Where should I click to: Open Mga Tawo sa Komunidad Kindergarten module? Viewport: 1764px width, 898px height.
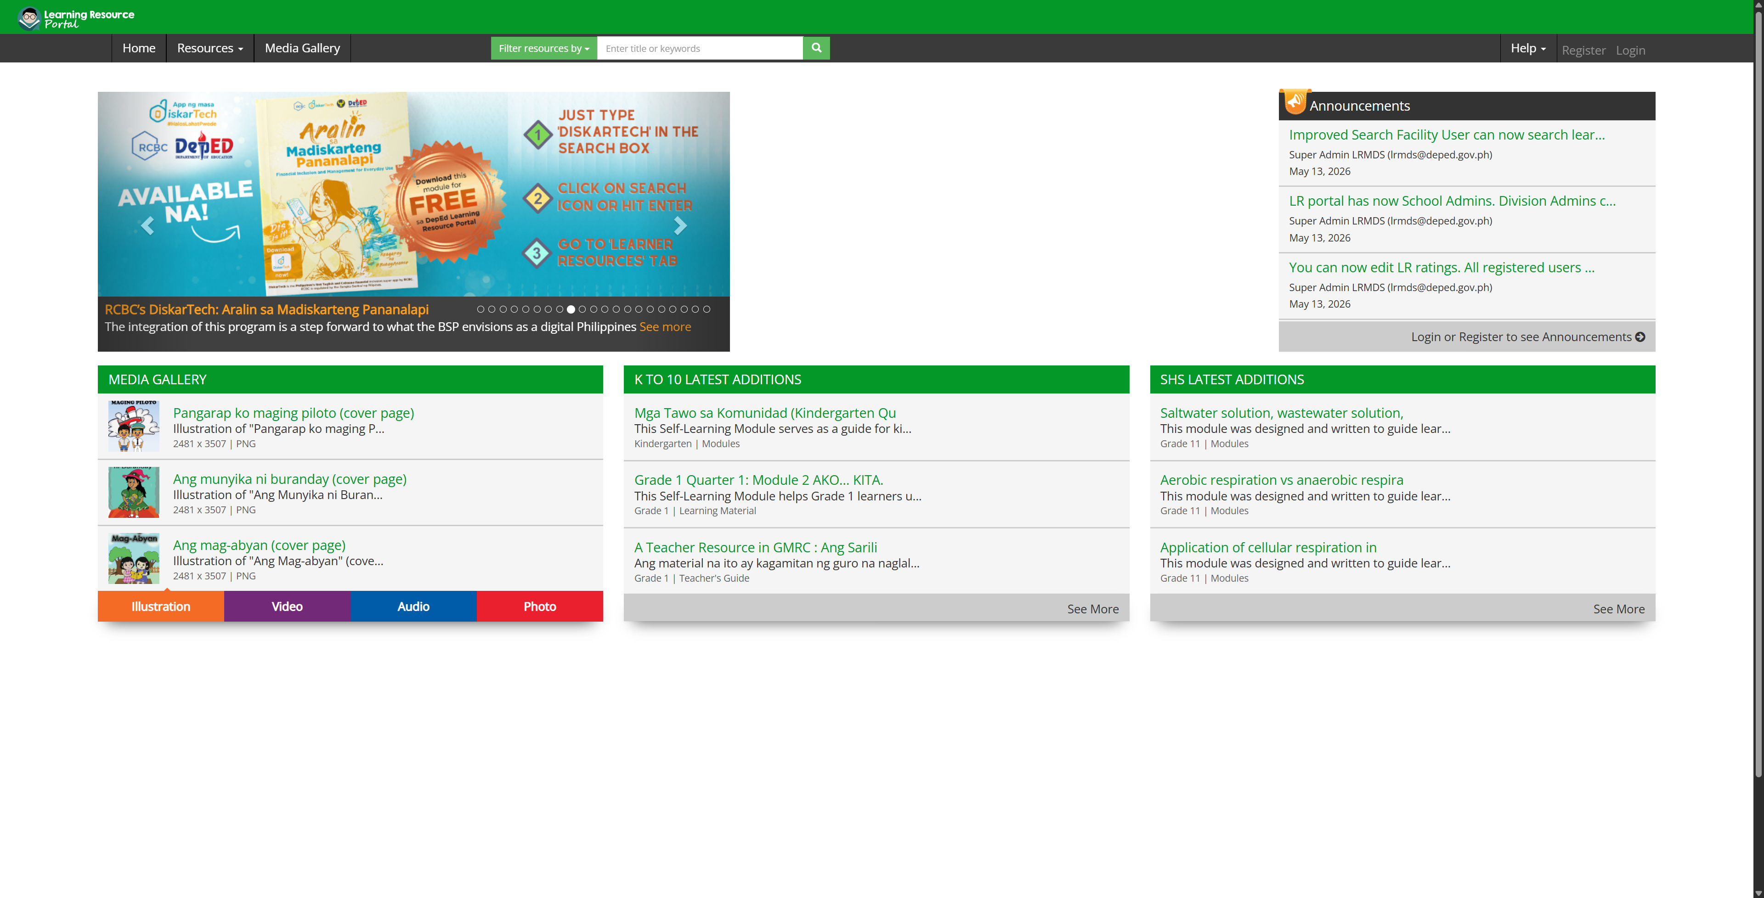point(765,413)
